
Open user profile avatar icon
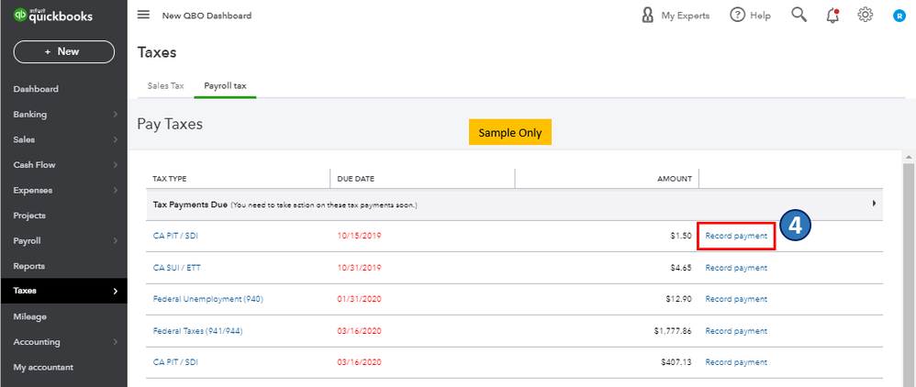[899, 16]
